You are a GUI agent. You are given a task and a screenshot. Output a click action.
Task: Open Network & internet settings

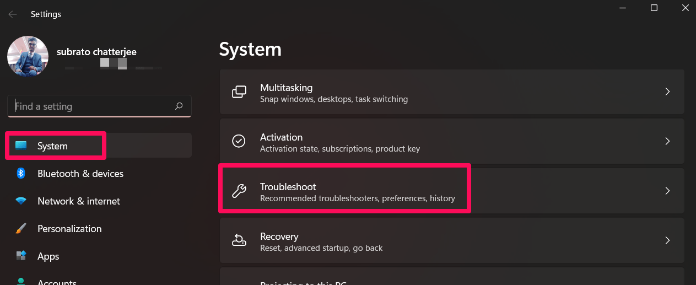[78, 201]
